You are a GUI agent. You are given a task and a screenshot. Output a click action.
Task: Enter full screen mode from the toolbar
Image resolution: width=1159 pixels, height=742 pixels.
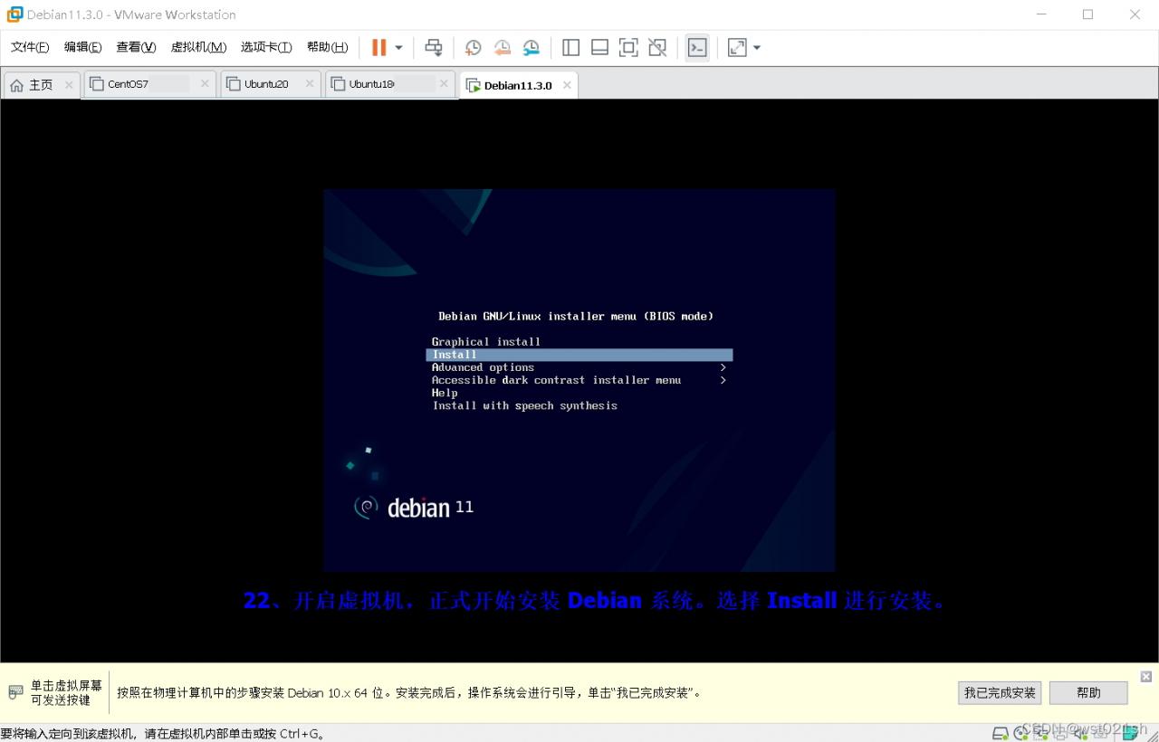point(628,47)
